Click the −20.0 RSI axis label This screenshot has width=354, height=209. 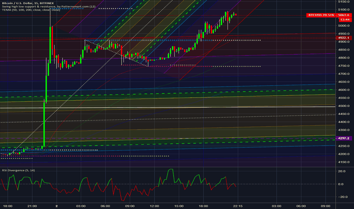click(343, 197)
